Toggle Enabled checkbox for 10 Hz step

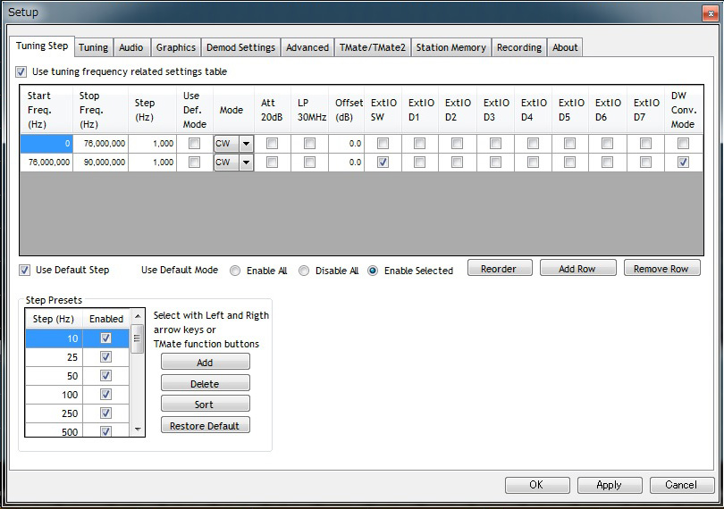(x=106, y=338)
